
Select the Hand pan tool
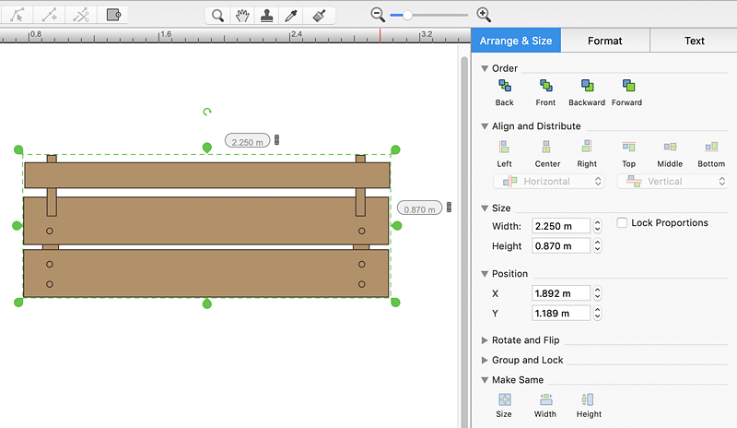click(x=242, y=16)
